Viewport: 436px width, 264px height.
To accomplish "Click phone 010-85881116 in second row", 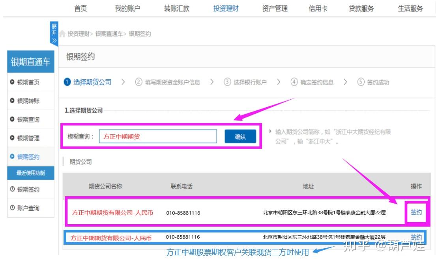I will click(183, 237).
